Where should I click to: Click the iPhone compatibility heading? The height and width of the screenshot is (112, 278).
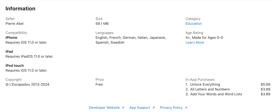11,38
